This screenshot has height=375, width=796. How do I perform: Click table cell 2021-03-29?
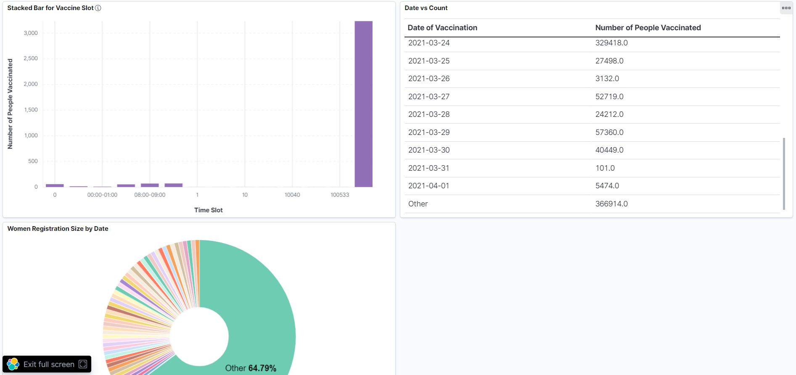[429, 132]
